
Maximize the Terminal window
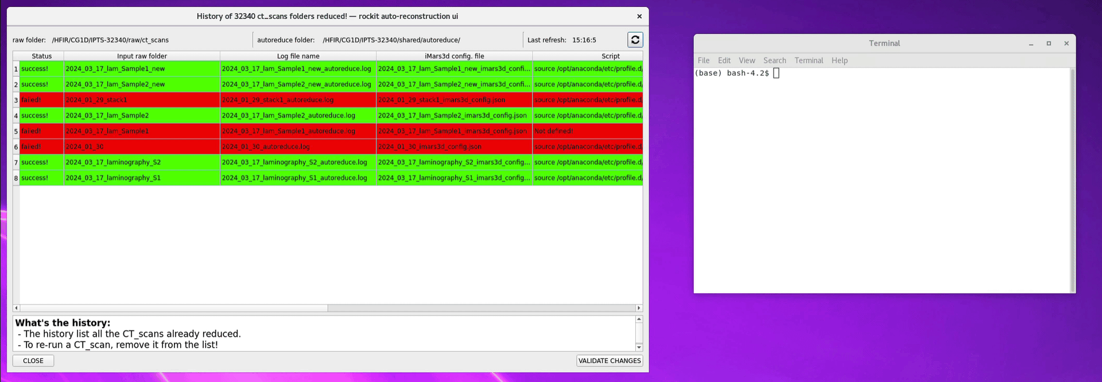point(1049,44)
